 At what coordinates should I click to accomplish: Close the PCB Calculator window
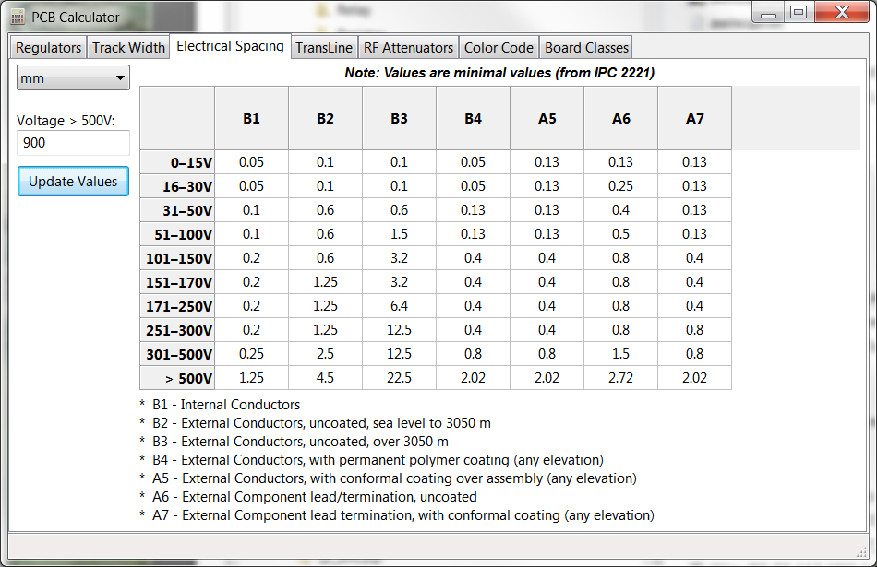click(x=842, y=12)
